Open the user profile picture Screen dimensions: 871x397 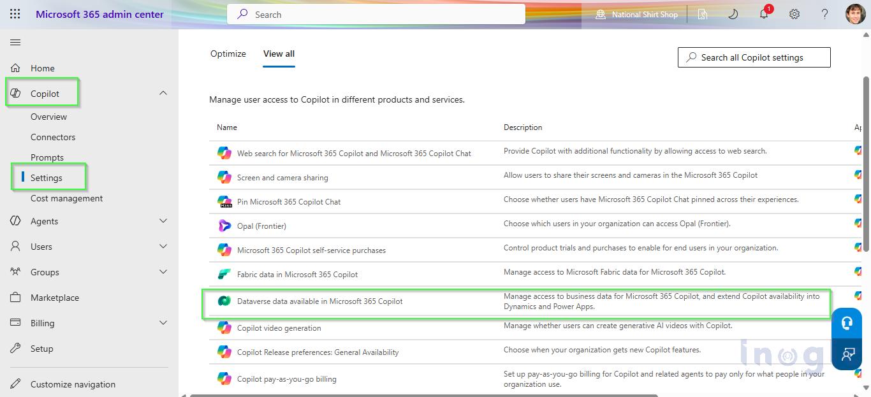point(855,14)
